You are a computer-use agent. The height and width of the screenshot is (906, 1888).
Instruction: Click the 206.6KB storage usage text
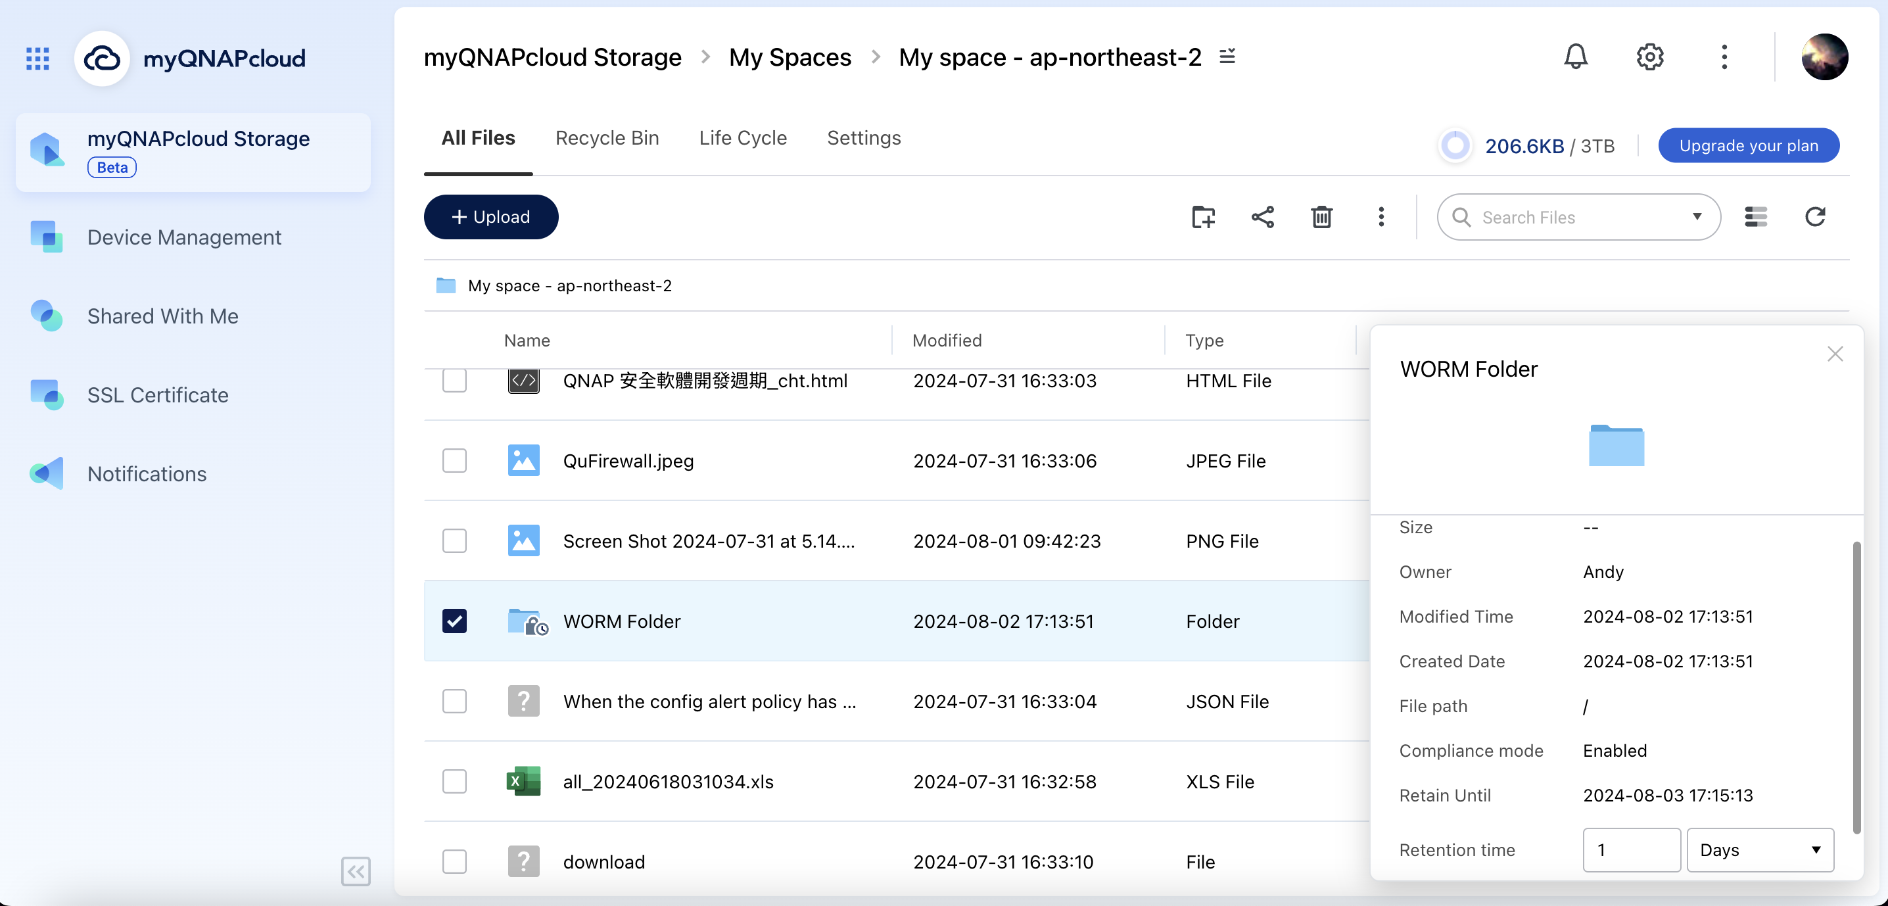pos(1524,146)
